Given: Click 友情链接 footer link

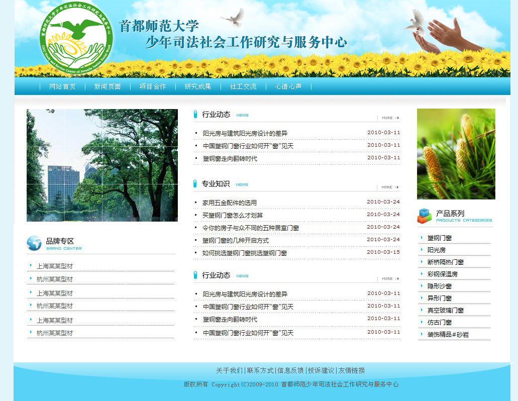Looking at the screenshot, I should [352, 371].
